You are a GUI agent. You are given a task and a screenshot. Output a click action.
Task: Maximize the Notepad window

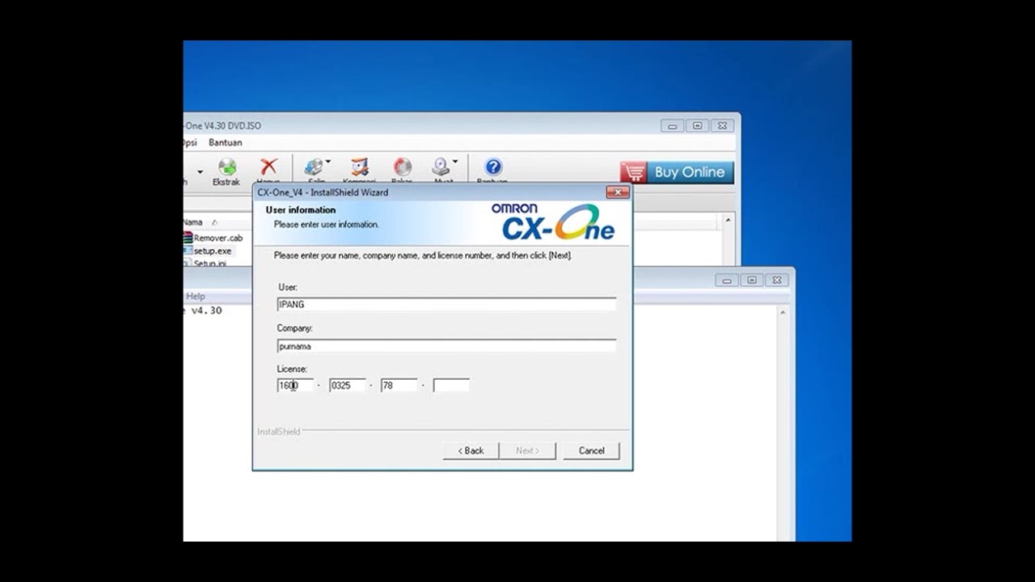coord(752,280)
